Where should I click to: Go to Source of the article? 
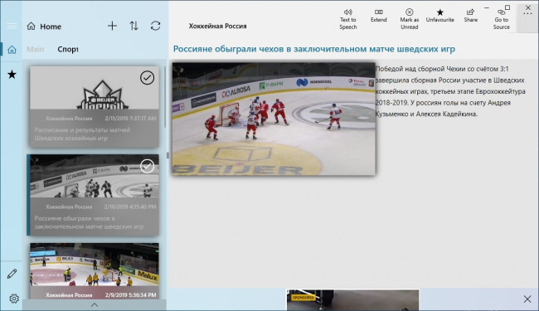tap(501, 19)
